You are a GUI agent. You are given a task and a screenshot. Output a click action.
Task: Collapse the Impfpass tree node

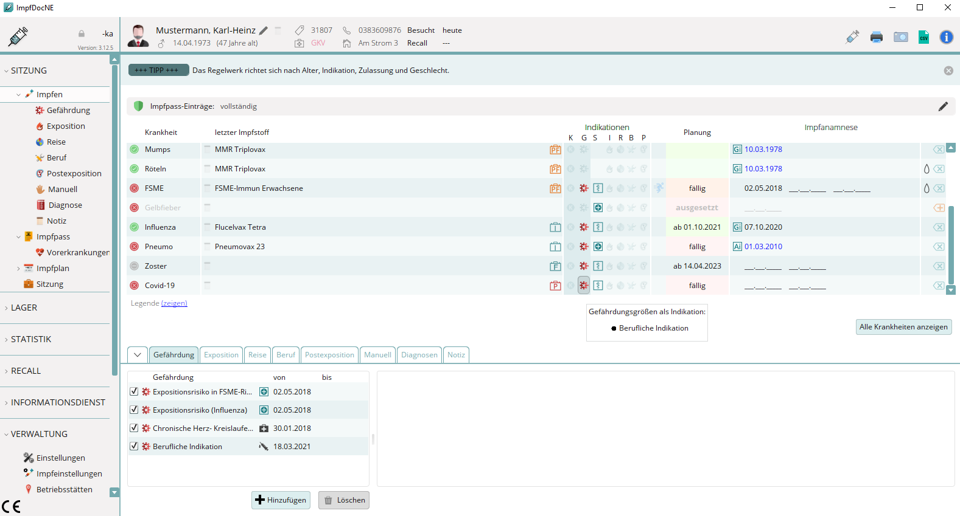coord(18,237)
